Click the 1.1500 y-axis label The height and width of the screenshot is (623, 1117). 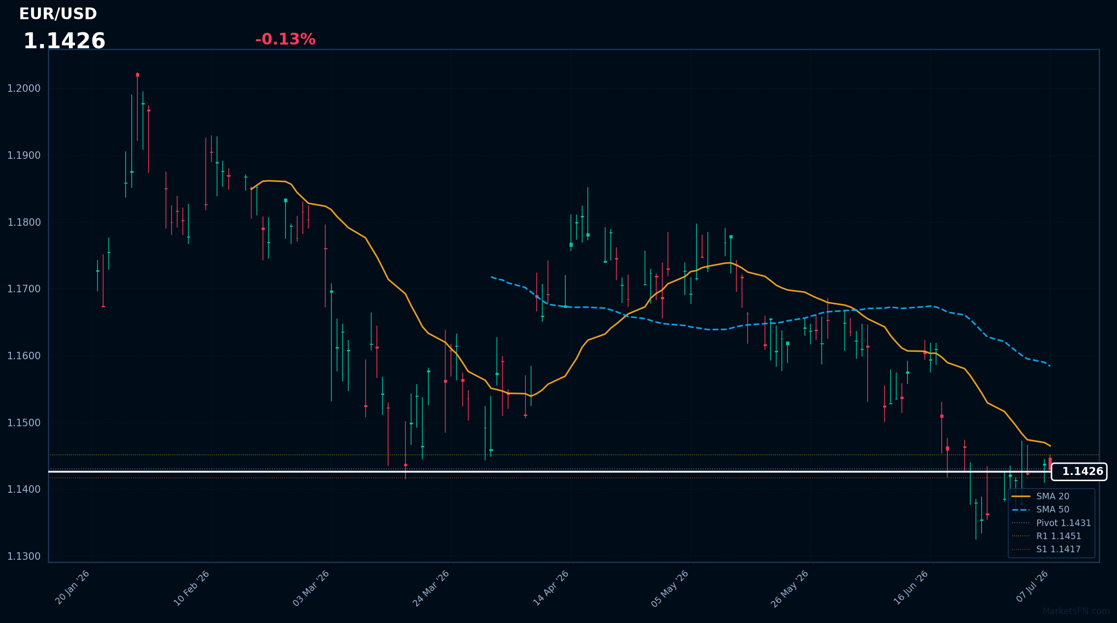24,423
